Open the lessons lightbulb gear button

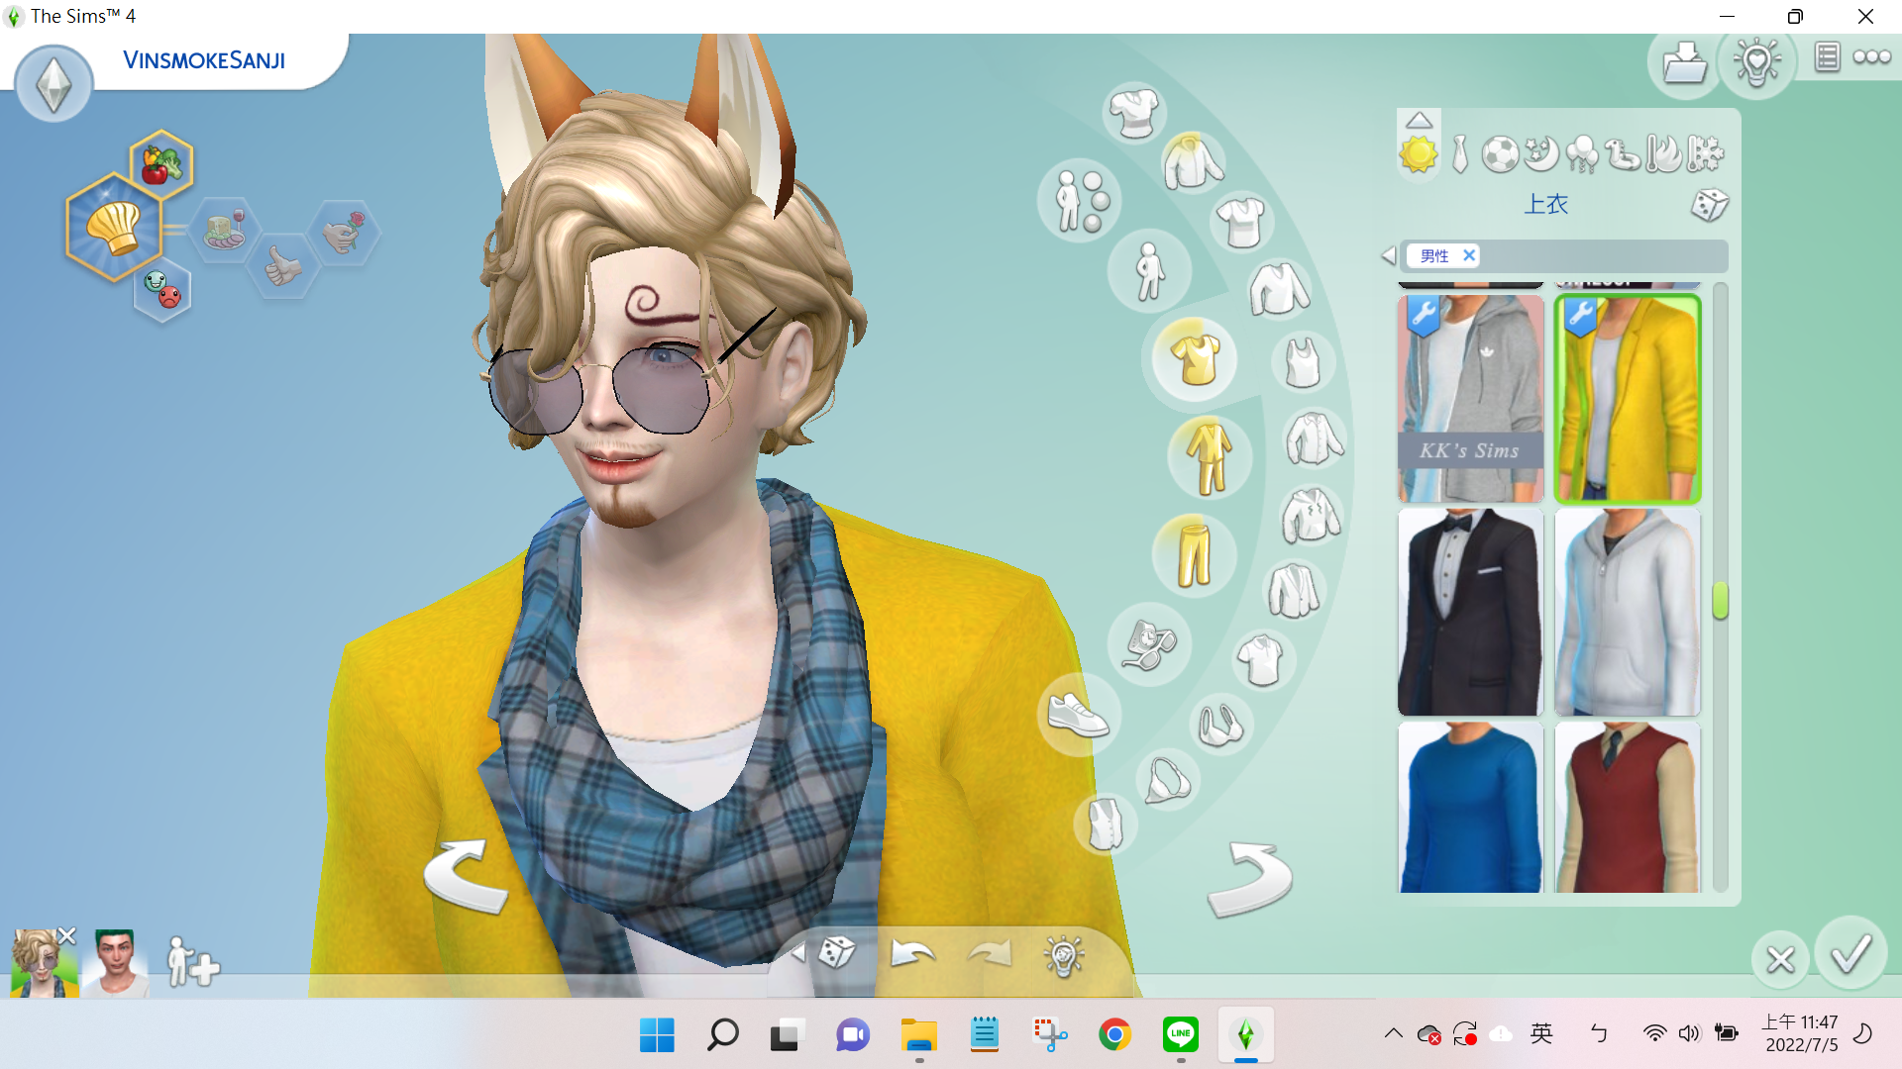tap(1756, 62)
